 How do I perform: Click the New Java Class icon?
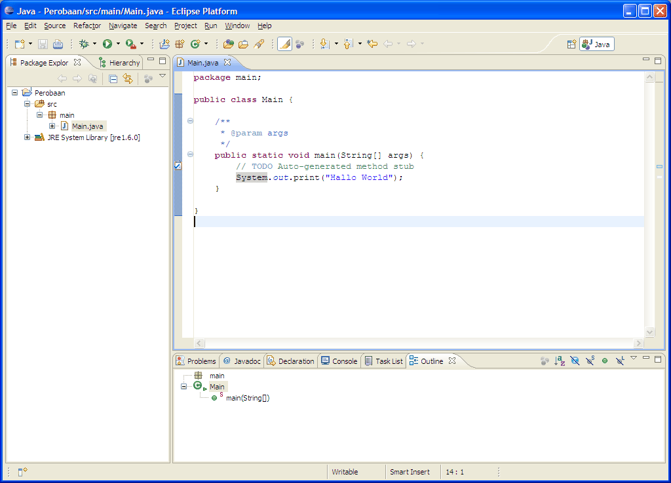[195, 44]
